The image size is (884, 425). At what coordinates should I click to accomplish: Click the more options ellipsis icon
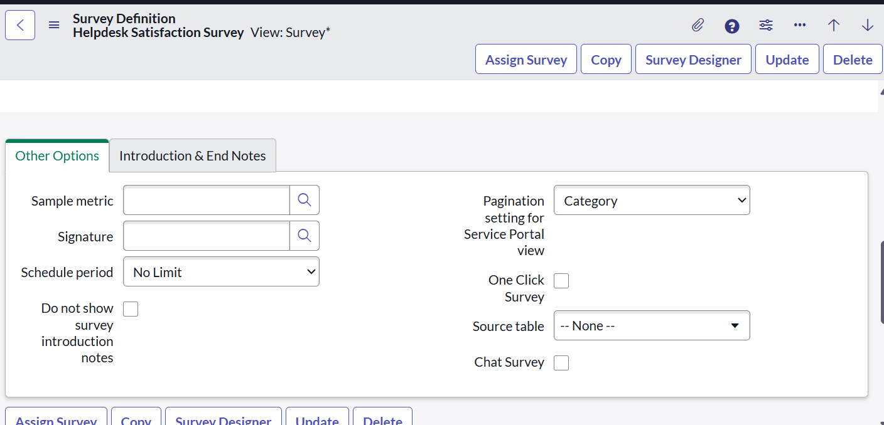coord(800,25)
